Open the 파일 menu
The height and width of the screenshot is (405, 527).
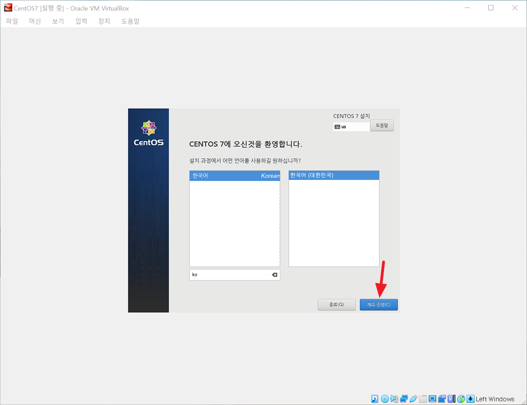pyautogui.click(x=12, y=21)
